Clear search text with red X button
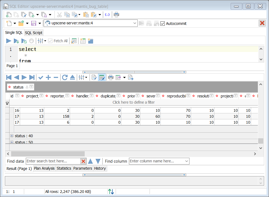 coord(83,161)
